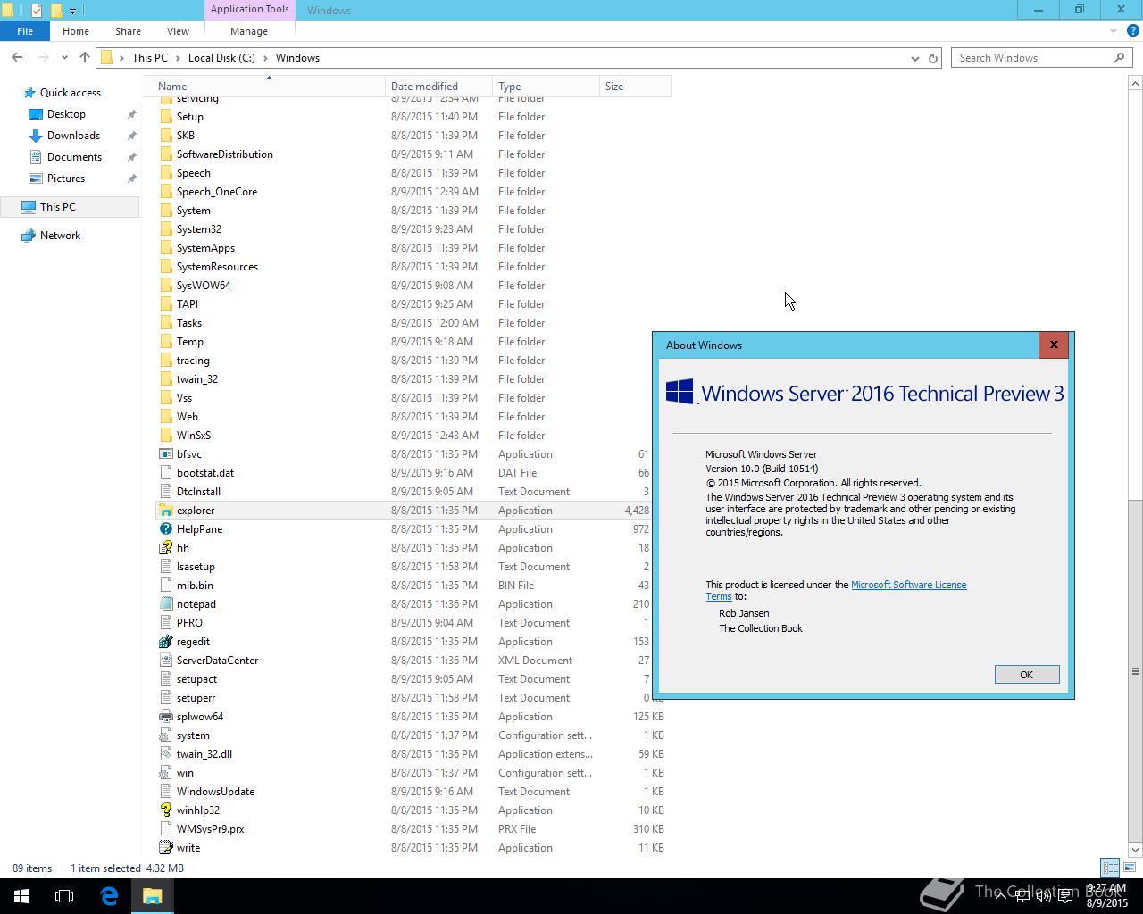The image size is (1143, 914).
Task: Close the About Windows dialog
Action: [1054, 345]
